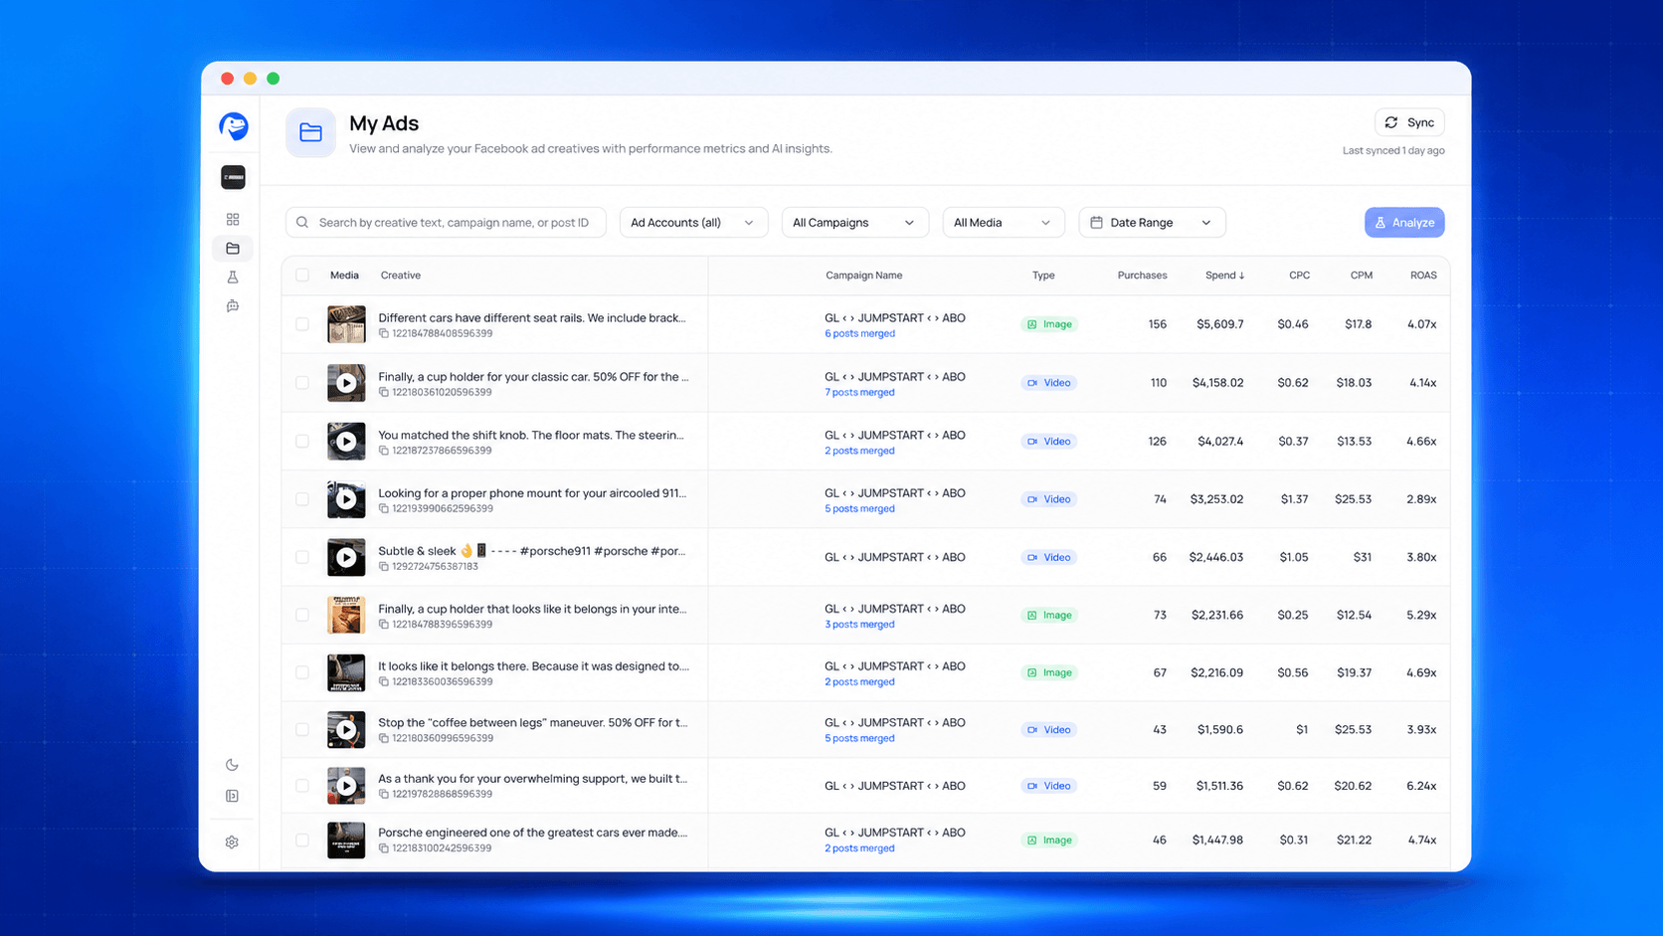Screen dimensions: 1663x936
Task: Select the phone mount ad checkbox
Action: click(302, 499)
